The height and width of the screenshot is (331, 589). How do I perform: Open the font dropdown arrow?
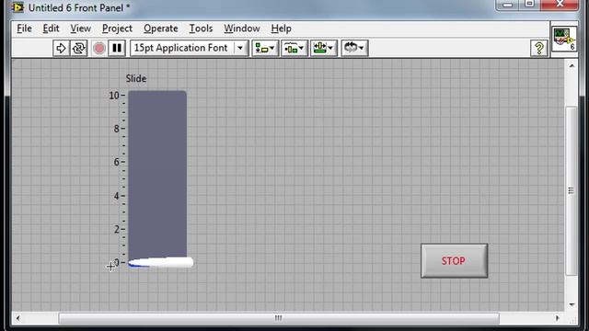click(x=240, y=48)
